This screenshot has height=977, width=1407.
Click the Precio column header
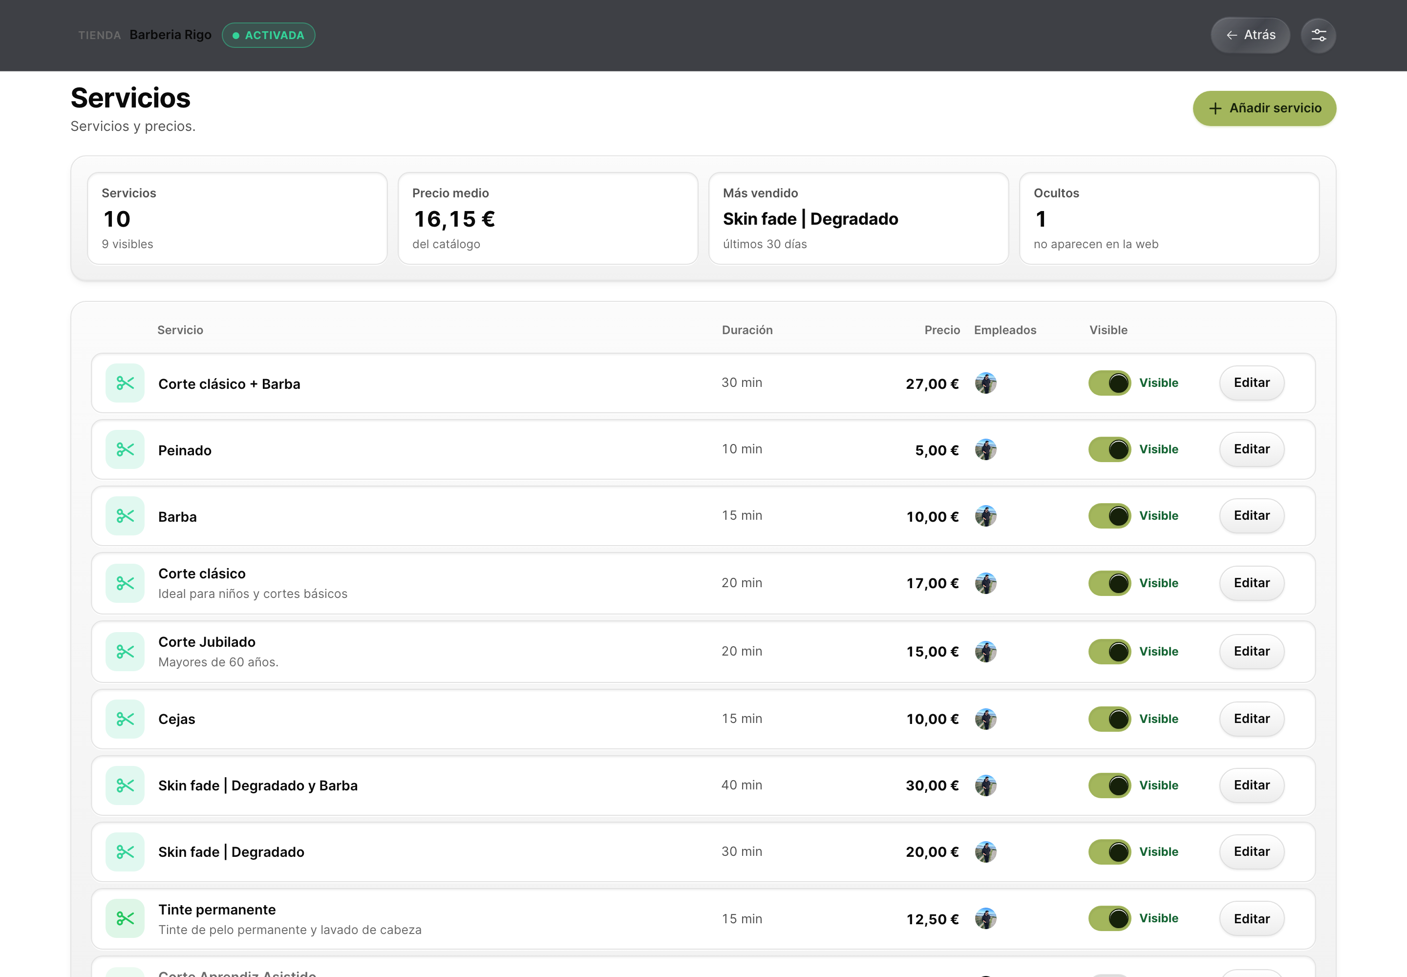[942, 330]
